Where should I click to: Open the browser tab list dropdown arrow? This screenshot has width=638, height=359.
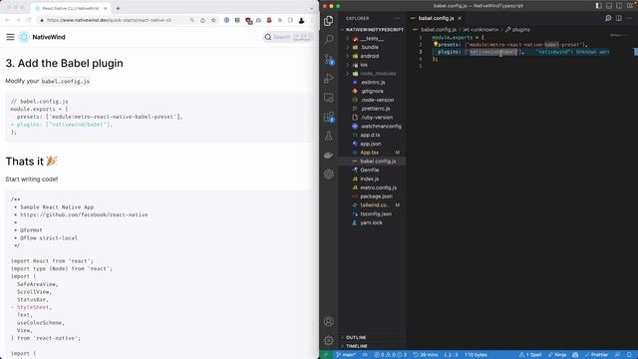(312, 8)
